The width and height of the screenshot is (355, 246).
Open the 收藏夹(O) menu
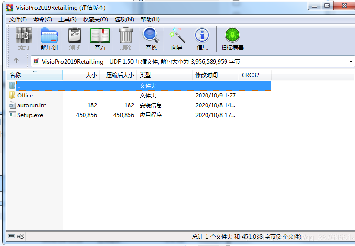click(x=95, y=19)
